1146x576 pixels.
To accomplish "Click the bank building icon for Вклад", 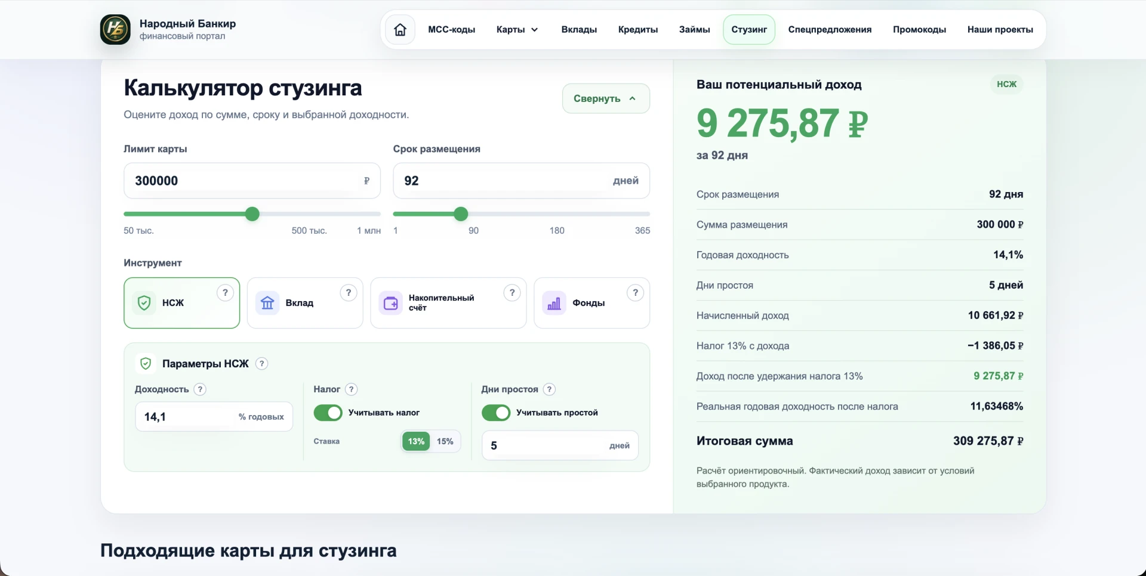I will coord(267,303).
